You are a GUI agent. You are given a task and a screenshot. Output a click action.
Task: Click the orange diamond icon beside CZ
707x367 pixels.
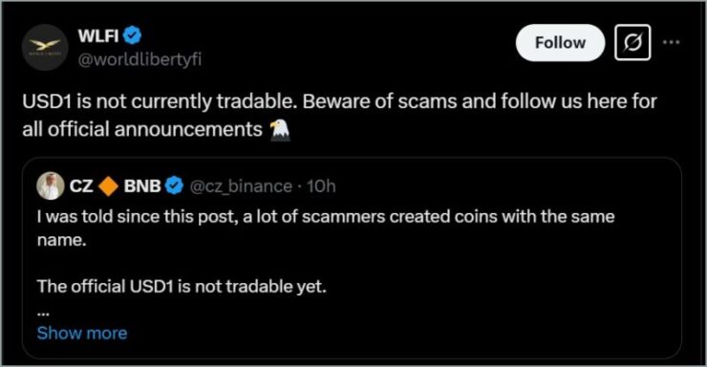tap(108, 185)
